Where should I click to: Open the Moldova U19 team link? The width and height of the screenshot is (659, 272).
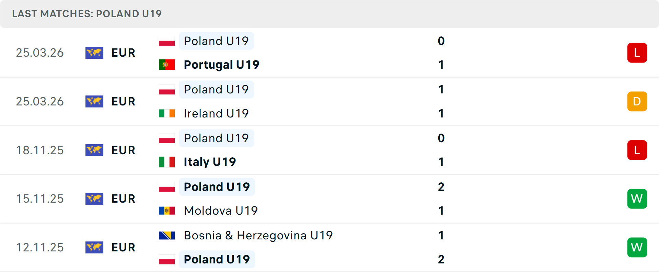(x=221, y=211)
